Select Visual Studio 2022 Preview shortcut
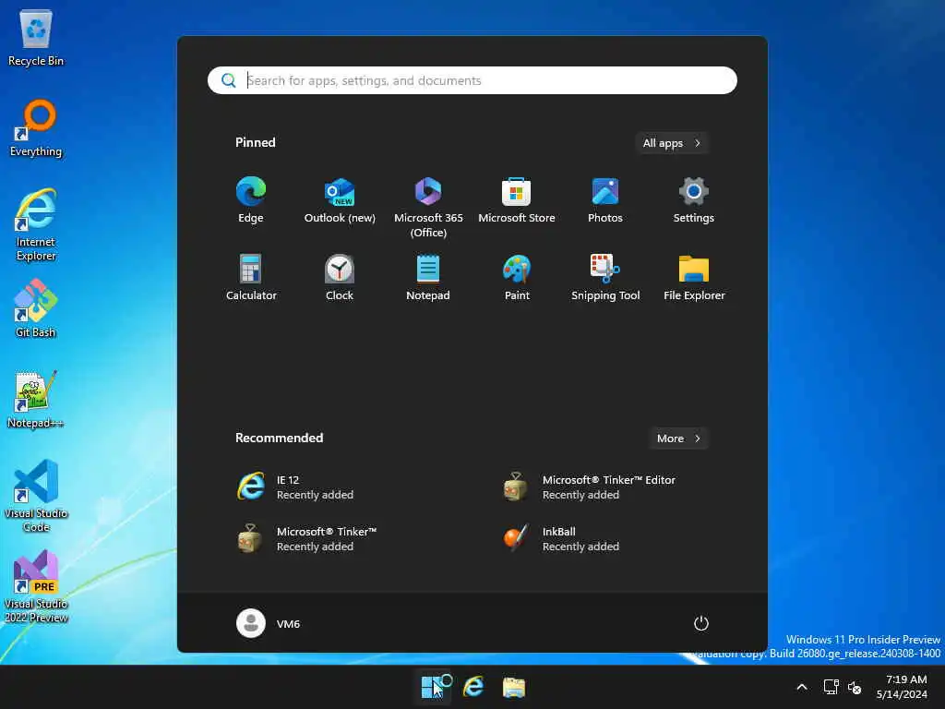945x709 pixels. click(x=36, y=586)
